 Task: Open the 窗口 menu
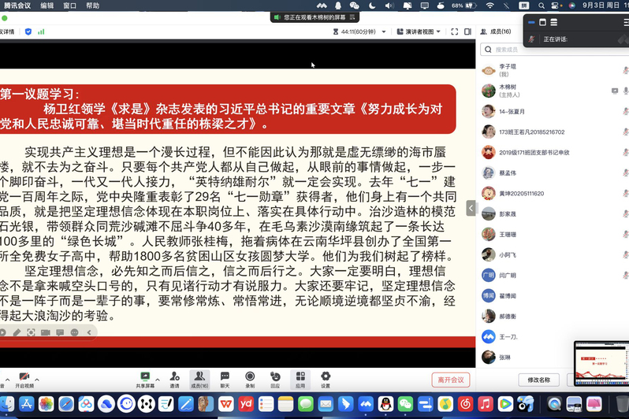coord(70,6)
